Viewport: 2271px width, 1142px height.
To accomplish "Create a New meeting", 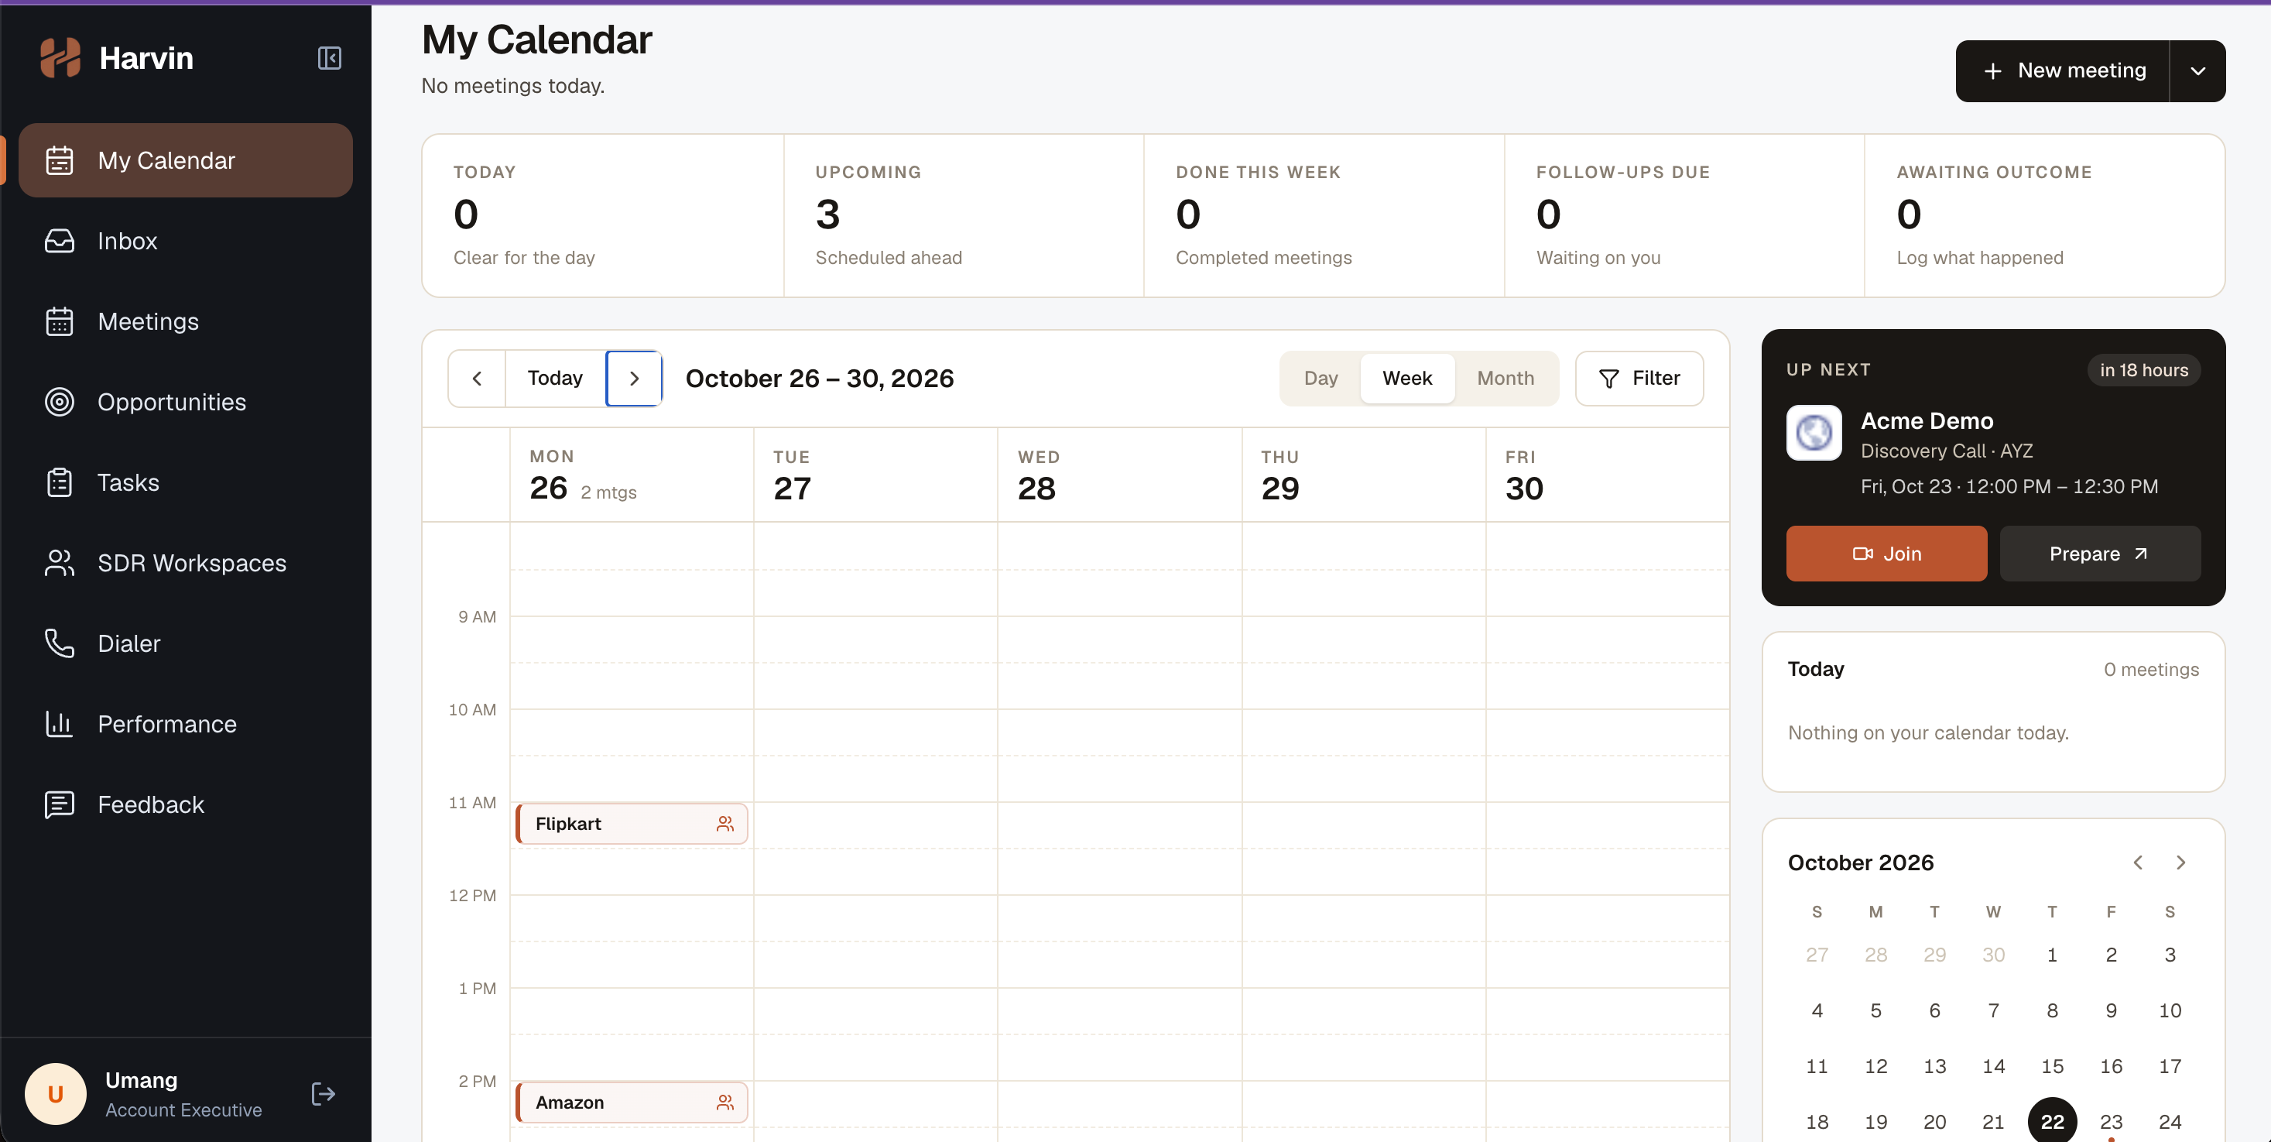I will (x=2063, y=70).
